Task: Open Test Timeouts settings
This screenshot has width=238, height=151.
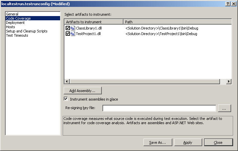Action: coord(17,35)
